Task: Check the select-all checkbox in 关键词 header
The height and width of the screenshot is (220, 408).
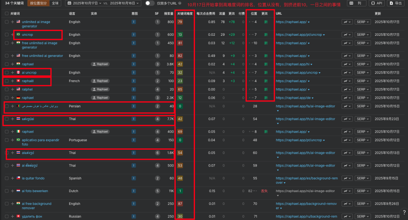Action: click(x=6, y=14)
